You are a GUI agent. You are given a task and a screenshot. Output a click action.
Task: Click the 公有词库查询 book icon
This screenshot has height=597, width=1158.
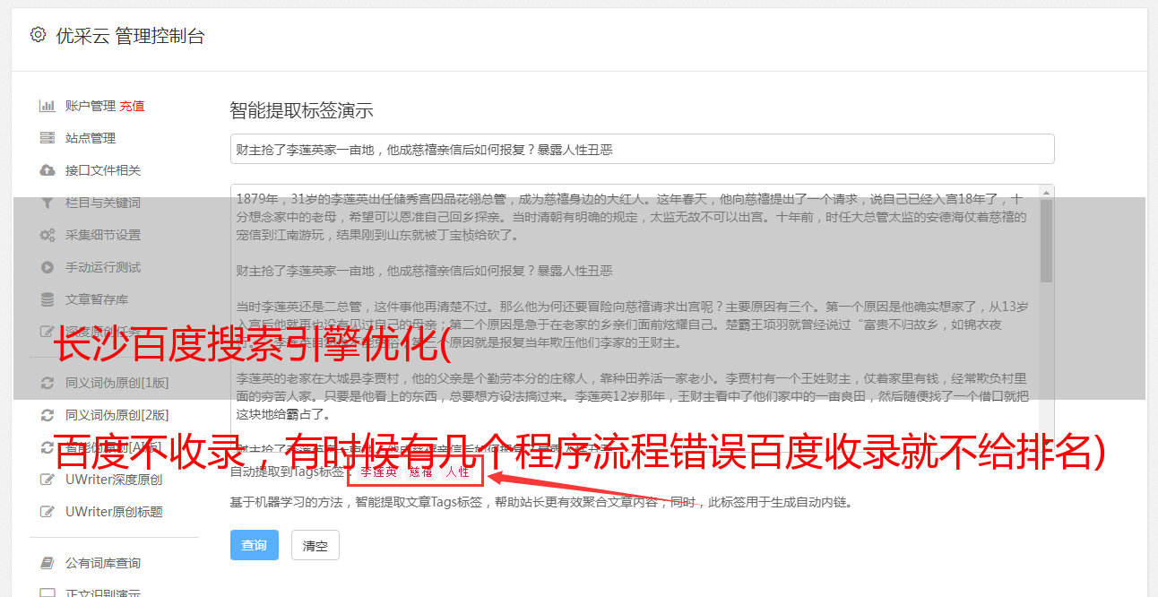(x=48, y=563)
